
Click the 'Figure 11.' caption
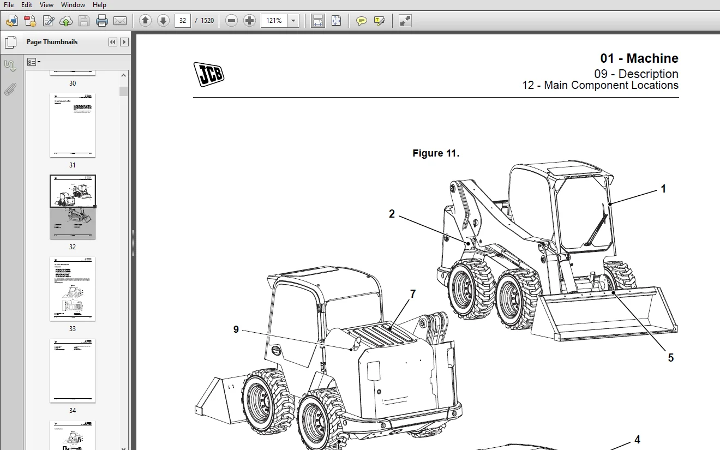[436, 153]
